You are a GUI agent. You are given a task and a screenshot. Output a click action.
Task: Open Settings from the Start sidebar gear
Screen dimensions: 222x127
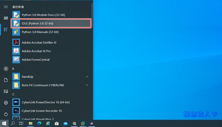click(x=6, y=103)
